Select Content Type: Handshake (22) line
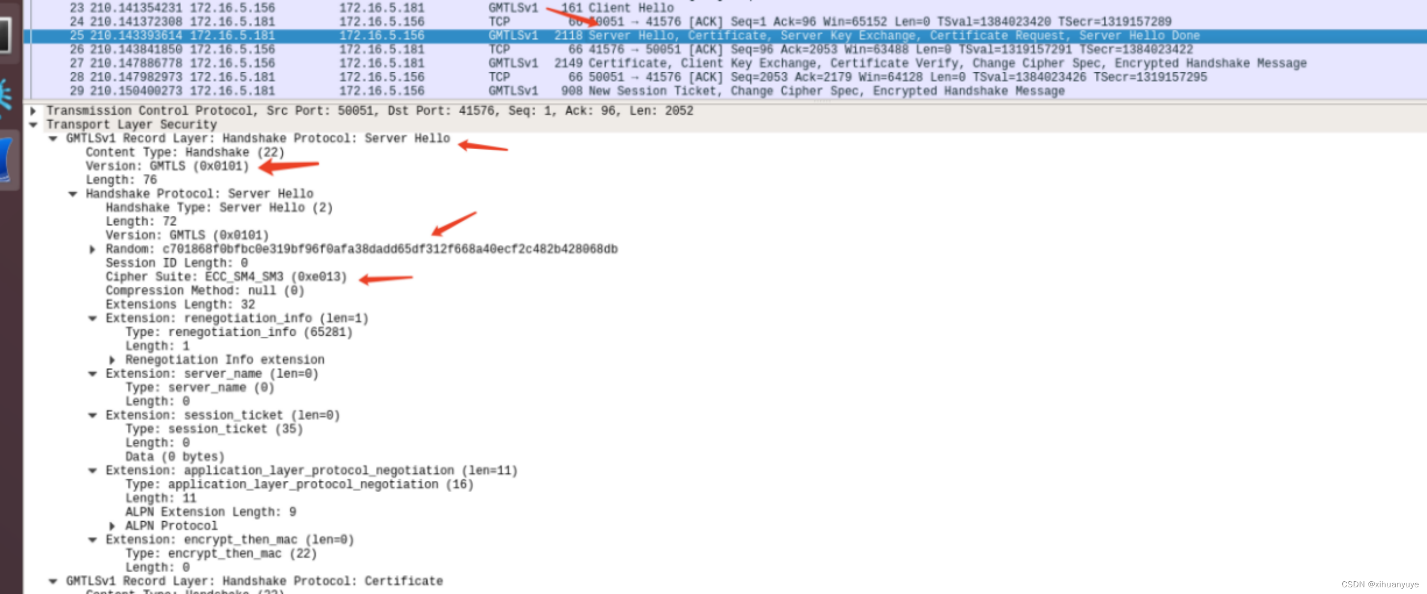1427x594 pixels. [185, 153]
